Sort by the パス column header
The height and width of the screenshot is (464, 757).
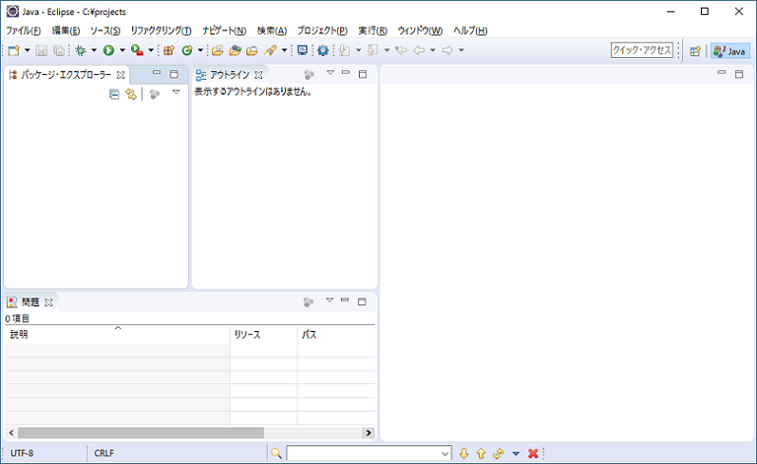336,335
